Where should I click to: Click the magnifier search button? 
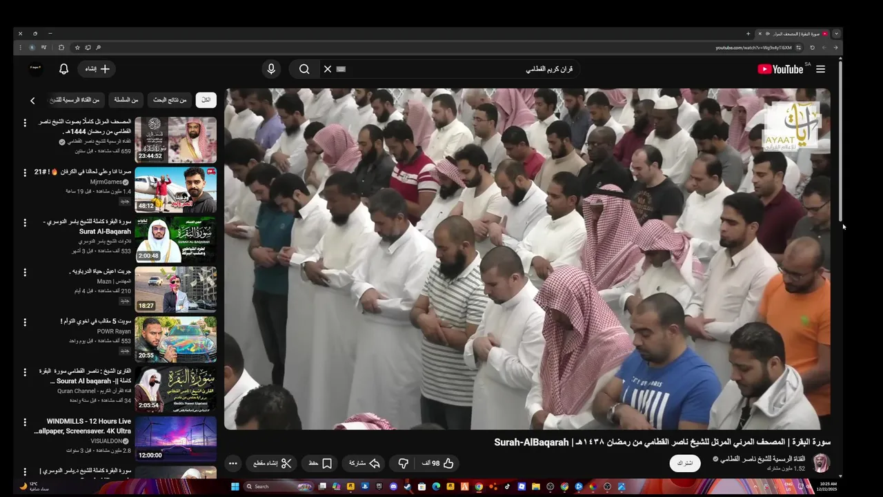(x=304, y=69)
